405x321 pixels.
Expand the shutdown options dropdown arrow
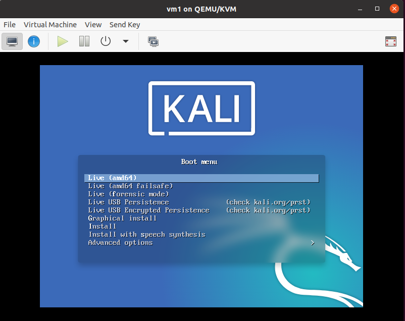[x=126, y=41]
